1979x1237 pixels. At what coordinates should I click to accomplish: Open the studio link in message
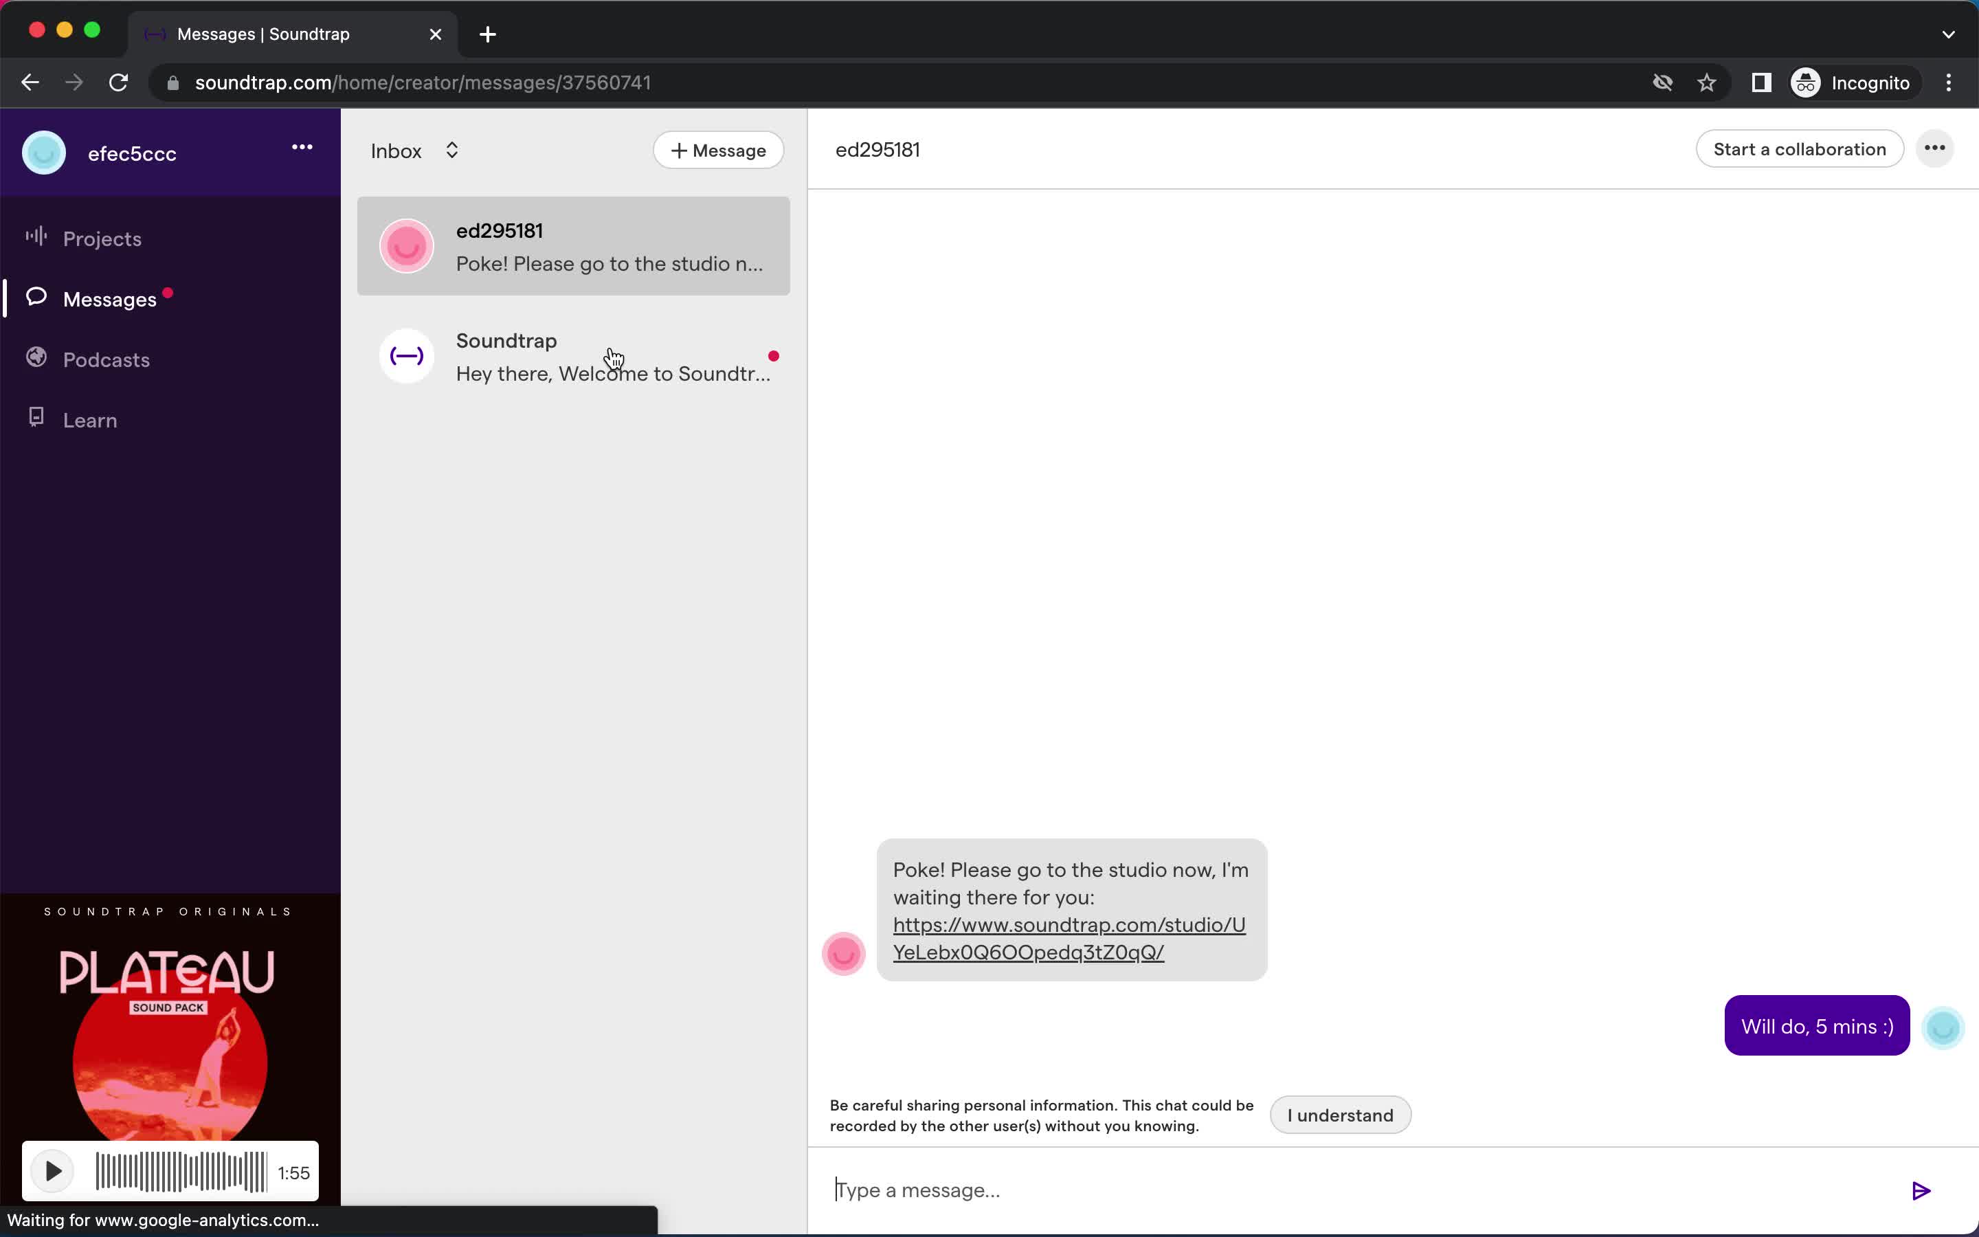(1069, 938)
